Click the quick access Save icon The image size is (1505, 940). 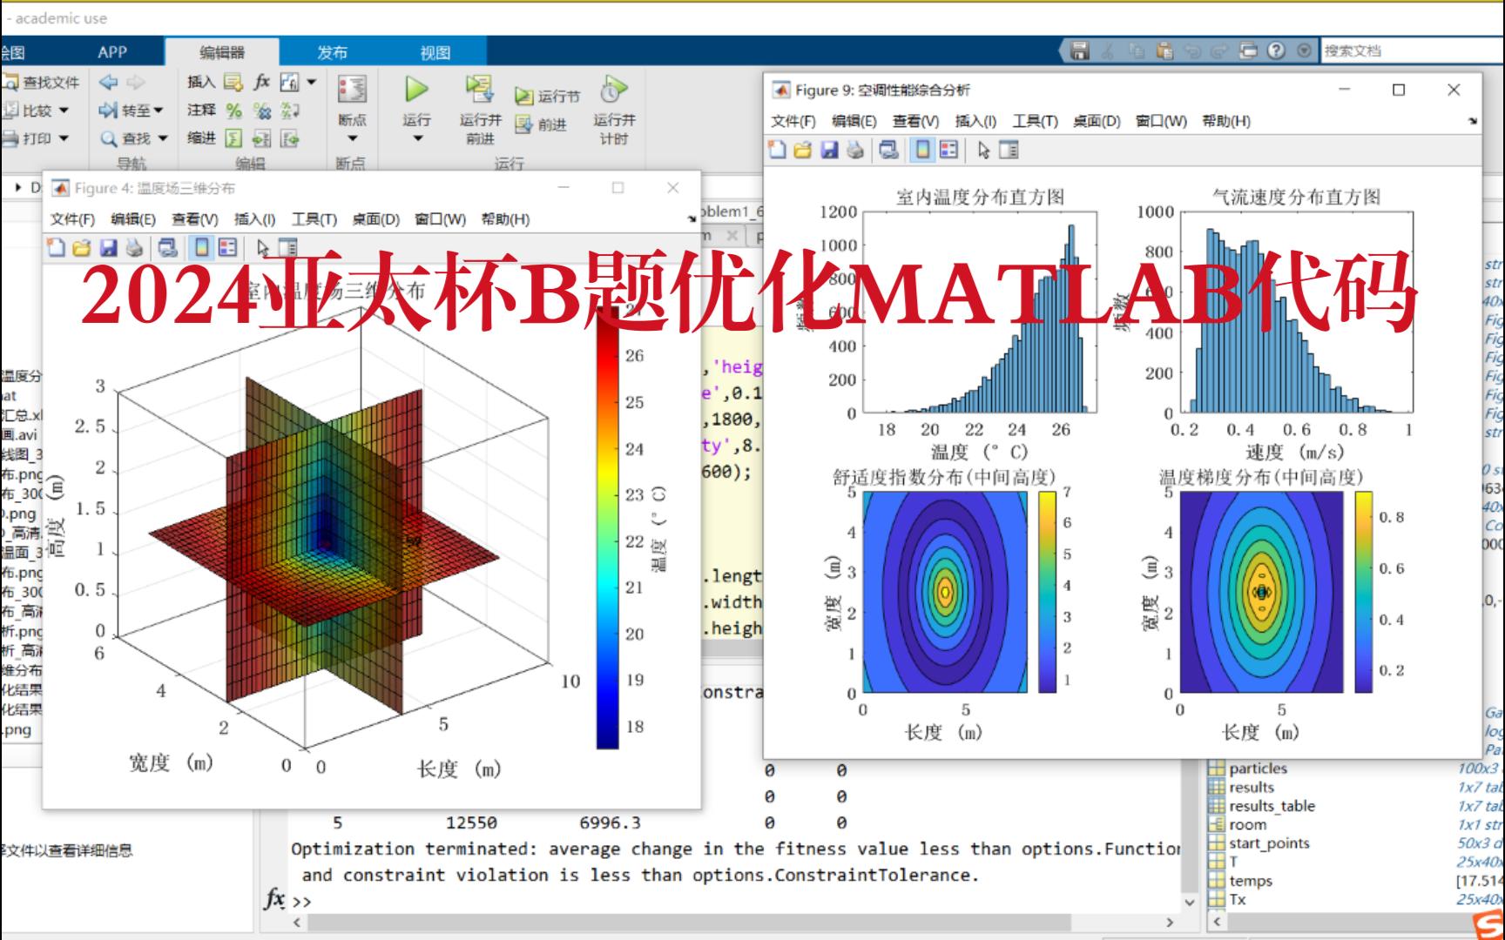(x=1080, y=50)
